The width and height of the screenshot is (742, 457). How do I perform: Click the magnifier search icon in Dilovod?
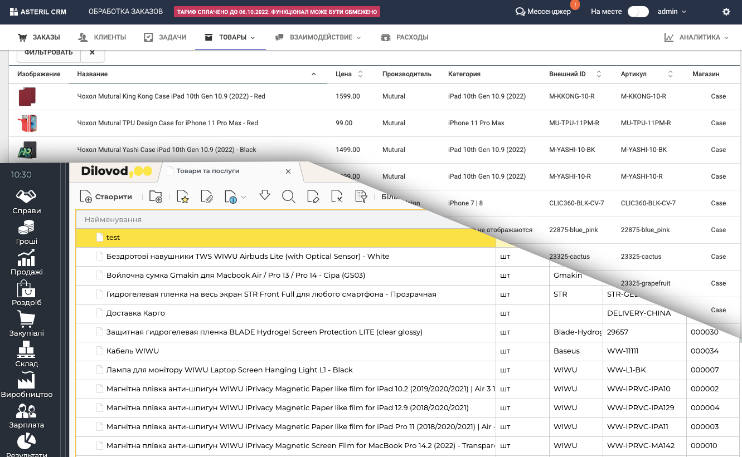coord(288,196)
